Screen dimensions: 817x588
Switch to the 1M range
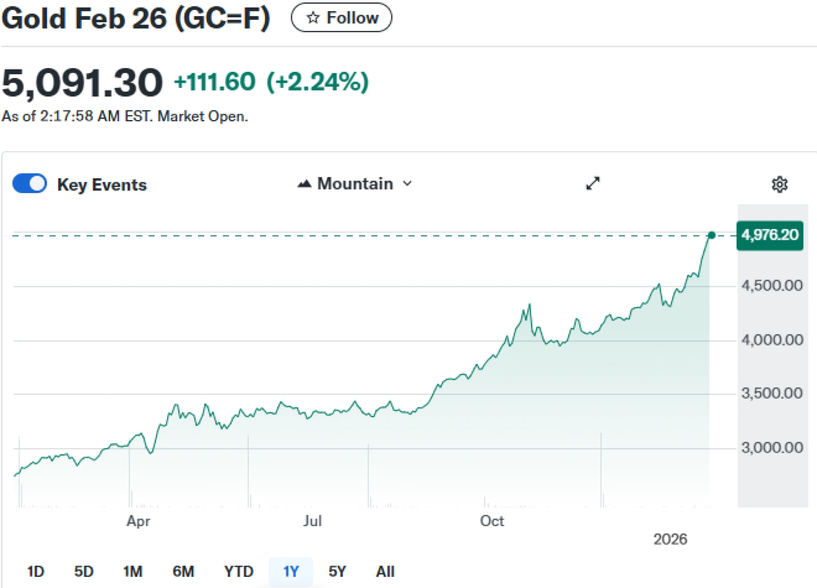[x=133, y=571]
